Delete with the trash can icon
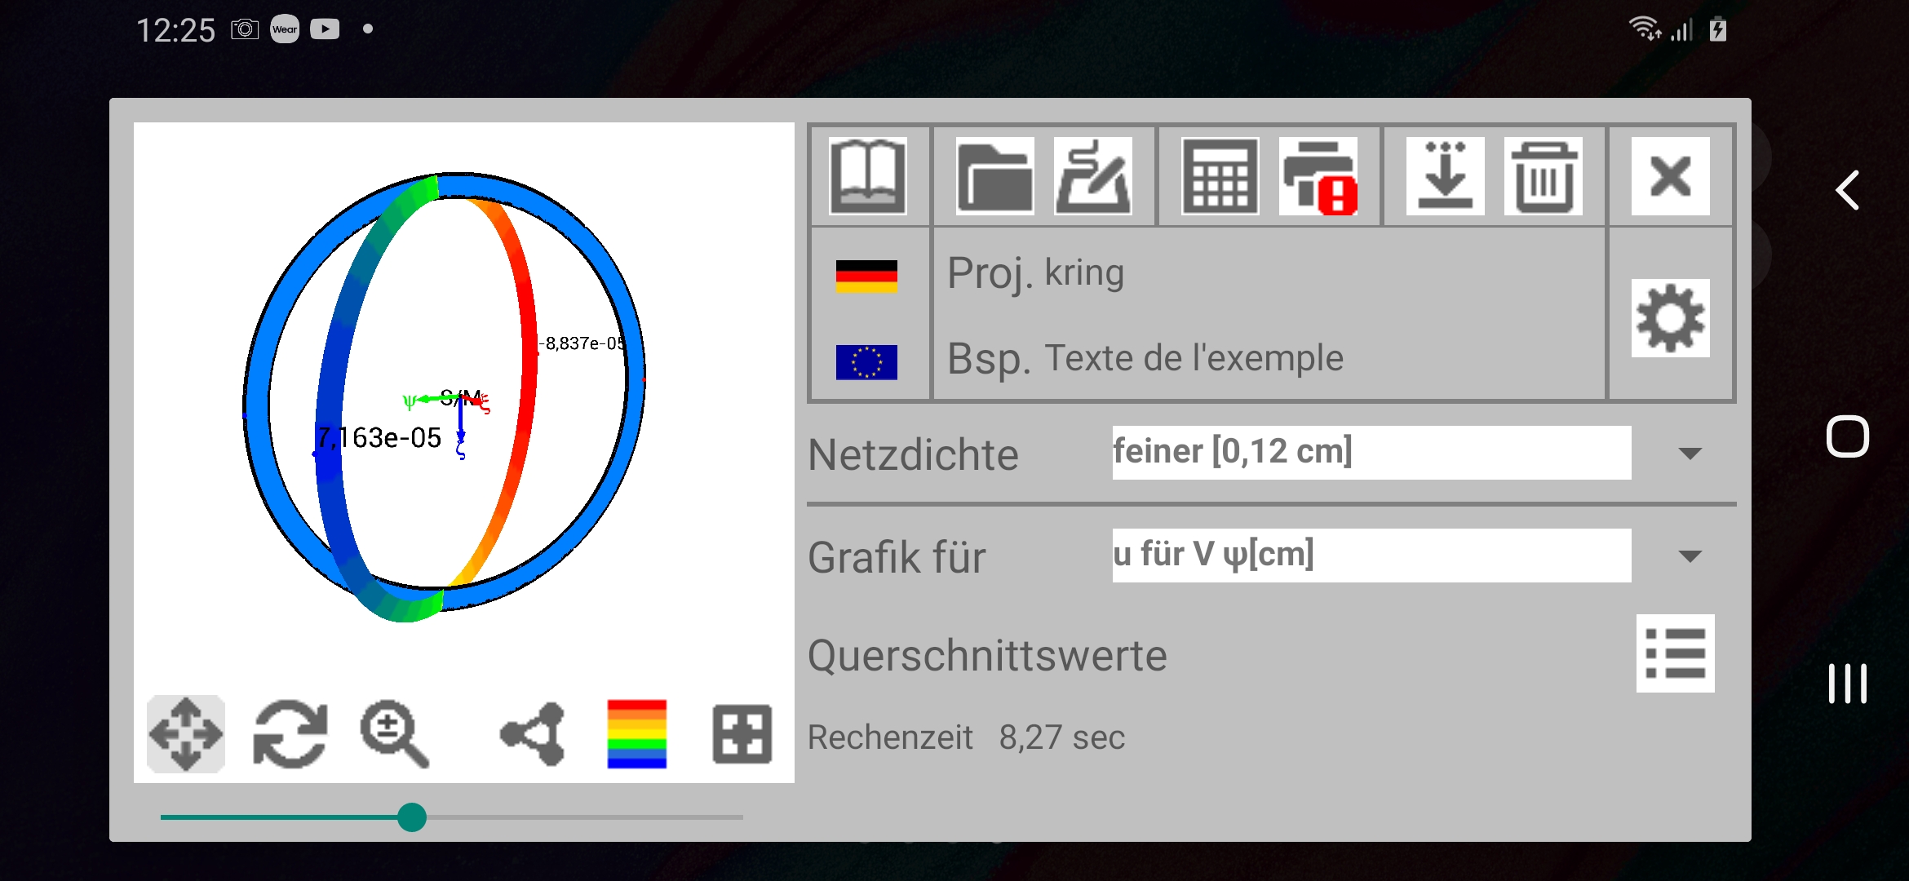This screenshot has width=1909, height=881. coord(1544,175)
